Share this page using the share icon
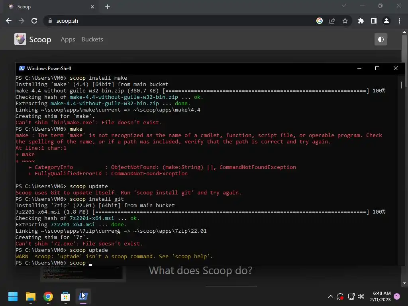408x306 pixels. tap(332, 21)
